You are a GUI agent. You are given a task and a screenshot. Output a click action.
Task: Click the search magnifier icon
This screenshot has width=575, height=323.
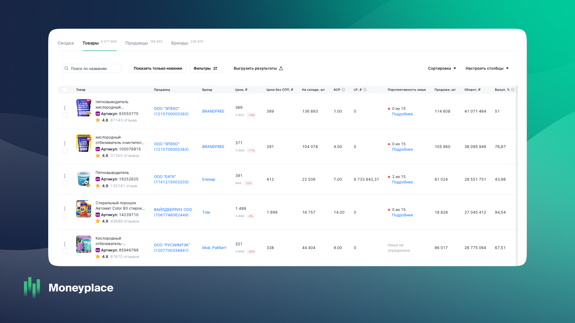[66, 68]
